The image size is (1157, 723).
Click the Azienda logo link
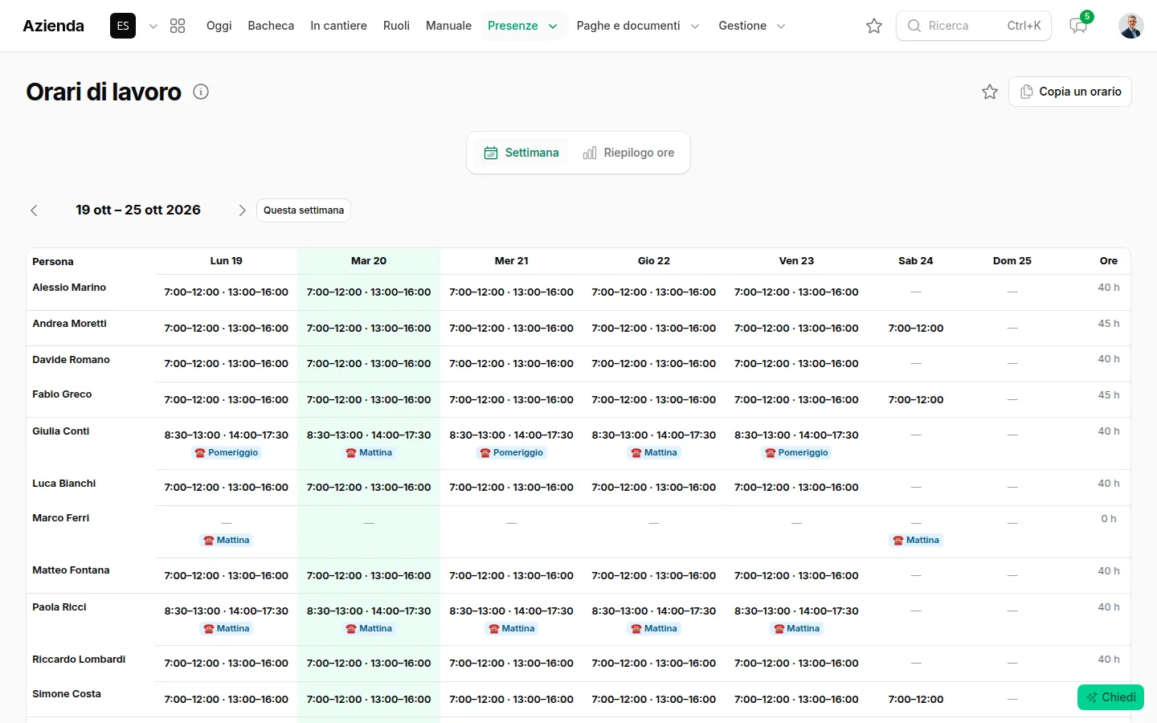click(x=54, y=26)
